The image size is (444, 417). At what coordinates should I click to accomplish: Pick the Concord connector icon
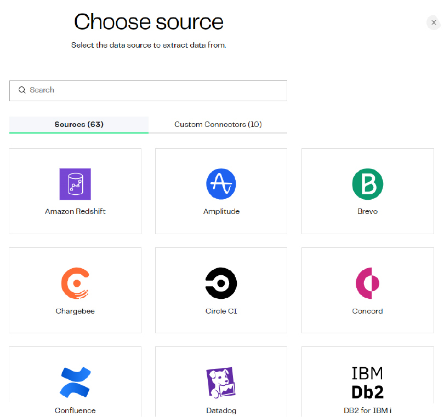click(x=367, y=283)
